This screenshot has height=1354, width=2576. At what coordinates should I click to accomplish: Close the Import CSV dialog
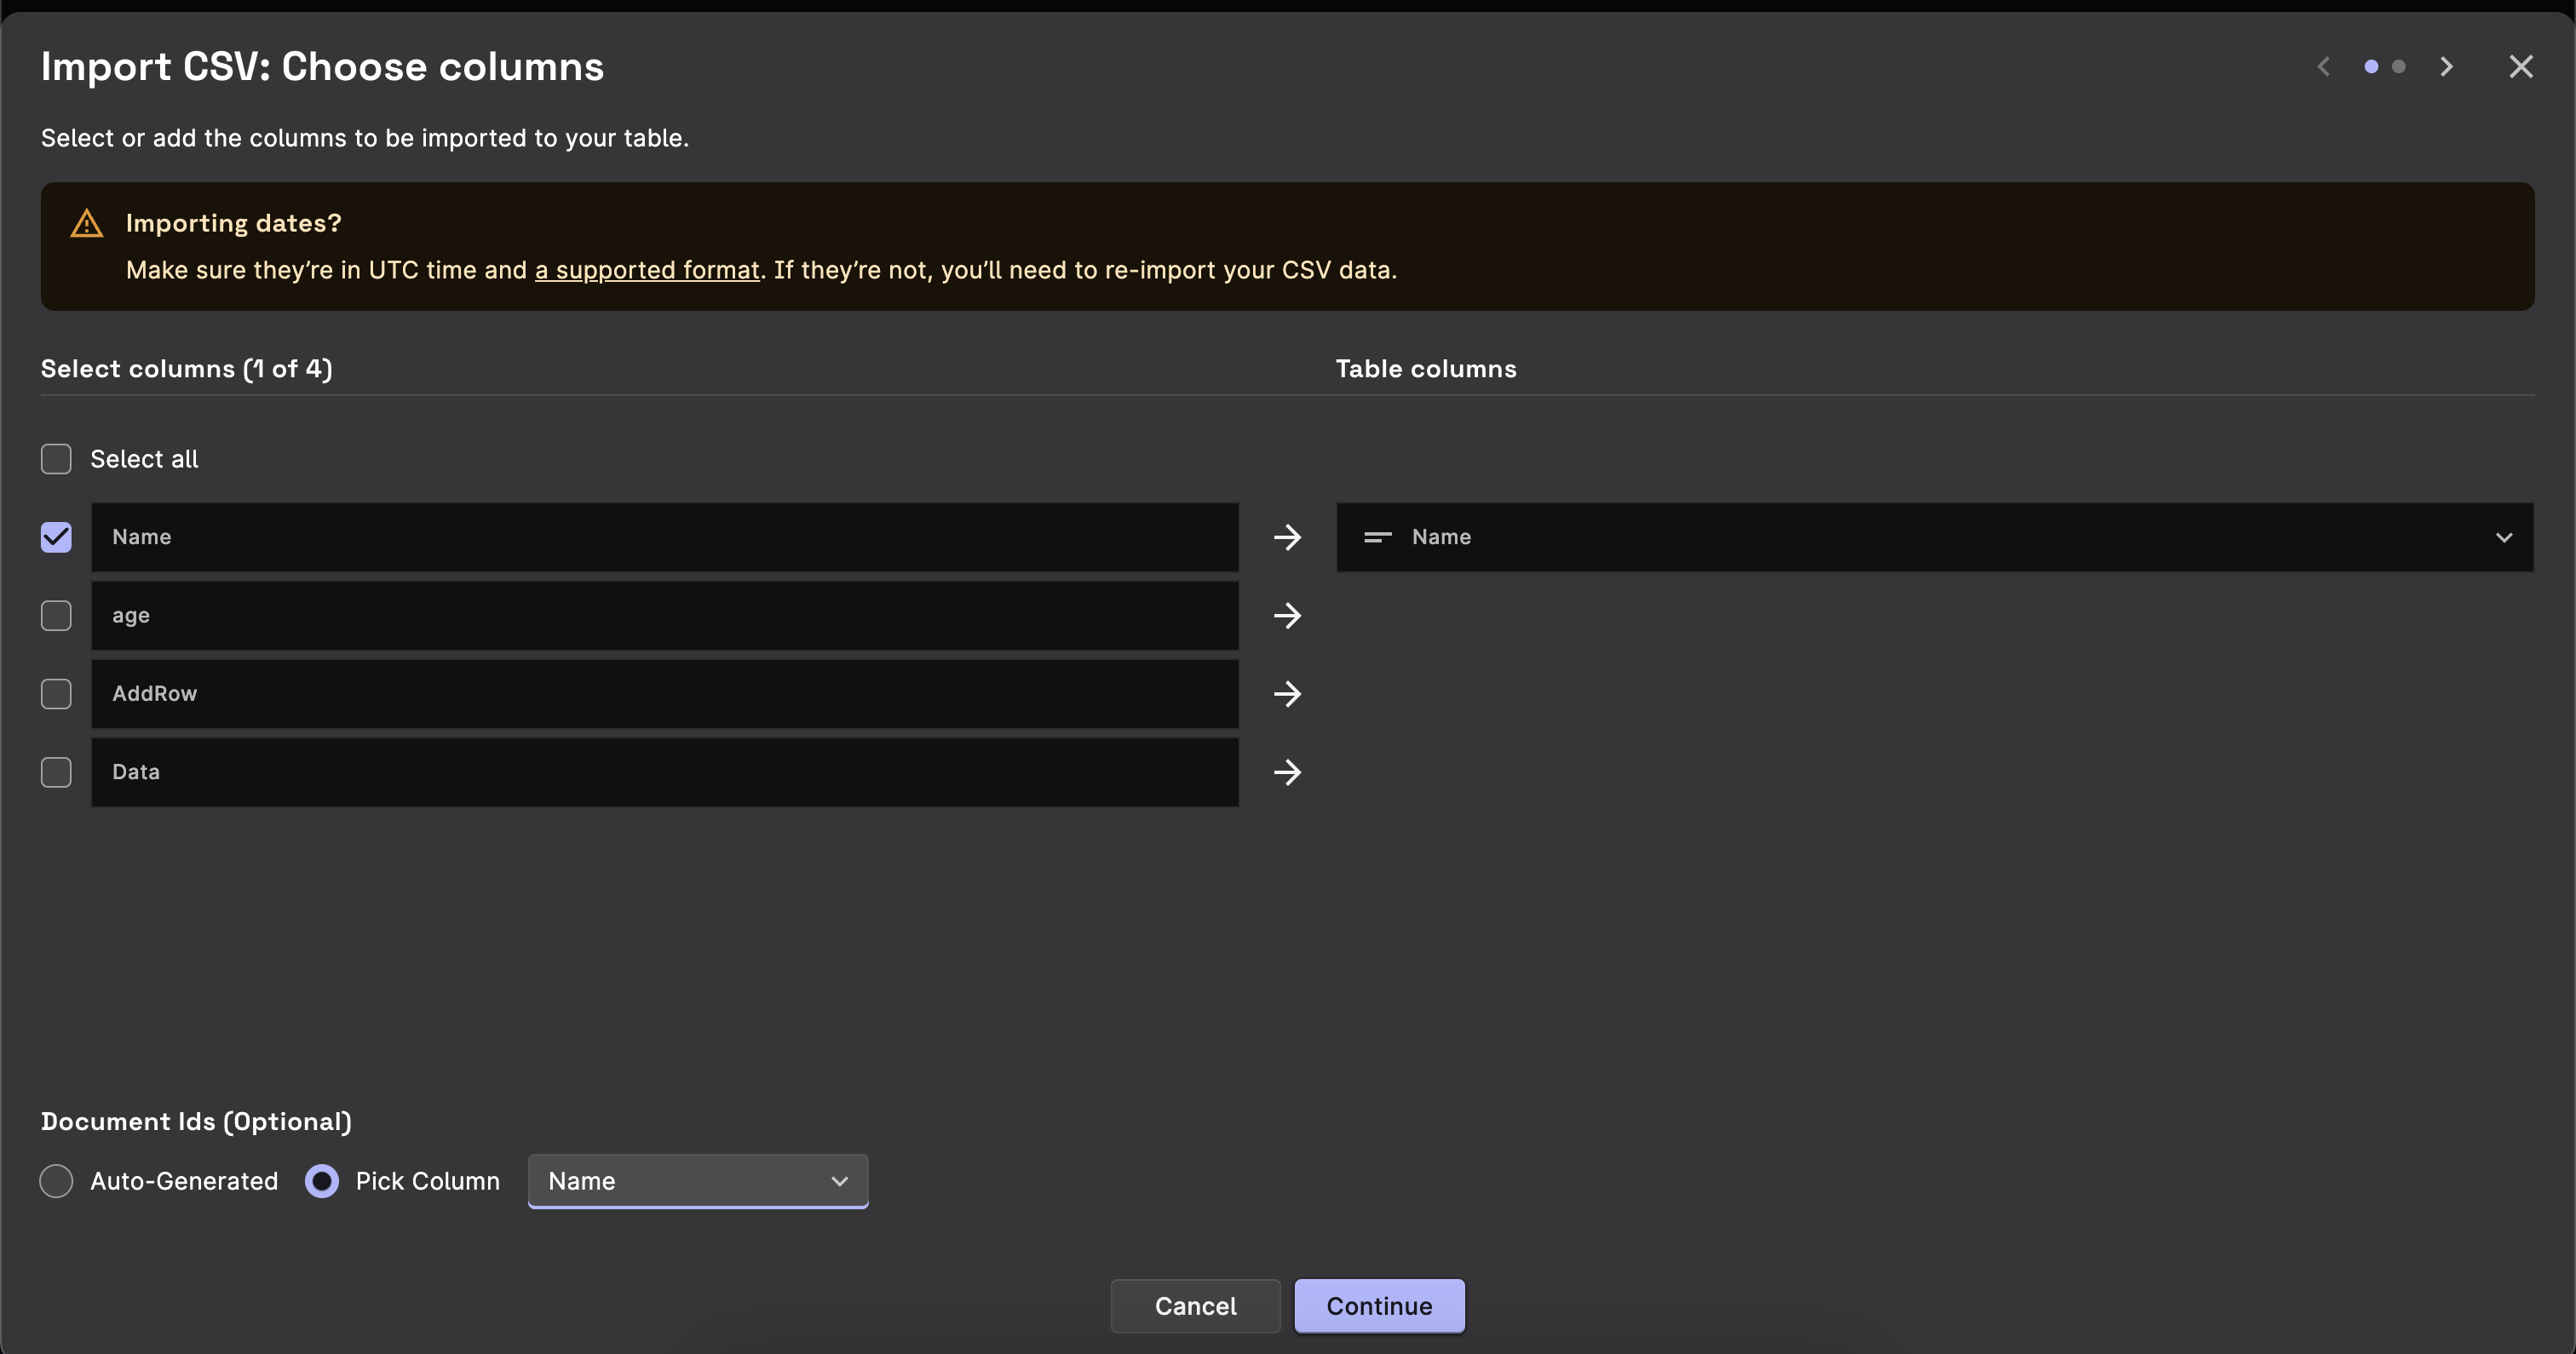pyautogui.click(x=2521, y=67)
